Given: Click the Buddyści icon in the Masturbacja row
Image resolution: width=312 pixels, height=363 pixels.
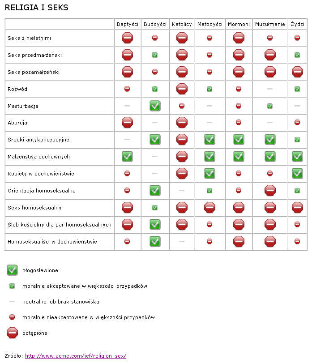Looking at the screenshot, I should pos(155,106).
